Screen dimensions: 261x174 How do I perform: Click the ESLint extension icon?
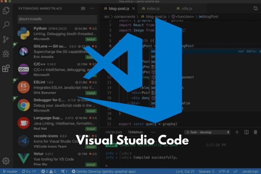(x=24, y=87)
